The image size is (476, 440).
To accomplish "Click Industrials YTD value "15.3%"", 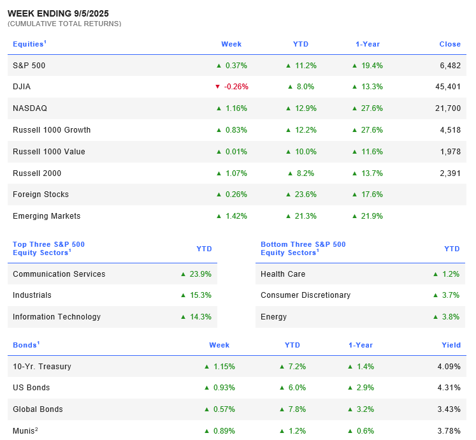I will (x=200, y=295).
